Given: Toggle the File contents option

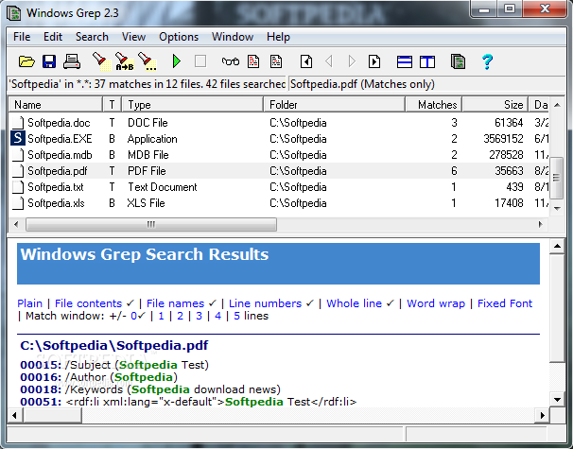Looking at the screenshot, I should tap(88, 303).
